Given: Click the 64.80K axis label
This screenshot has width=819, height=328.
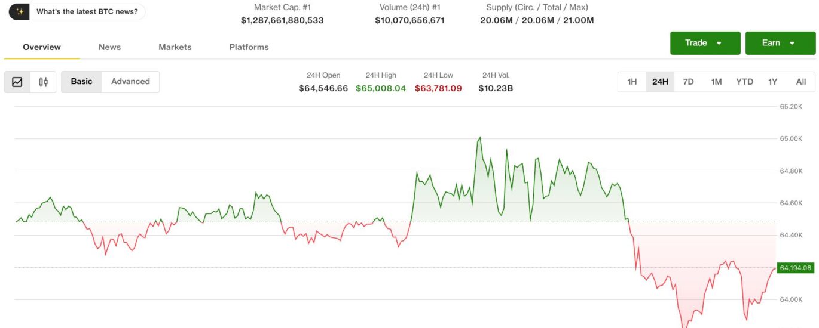Looking at the screenshot, I should 791,171.
